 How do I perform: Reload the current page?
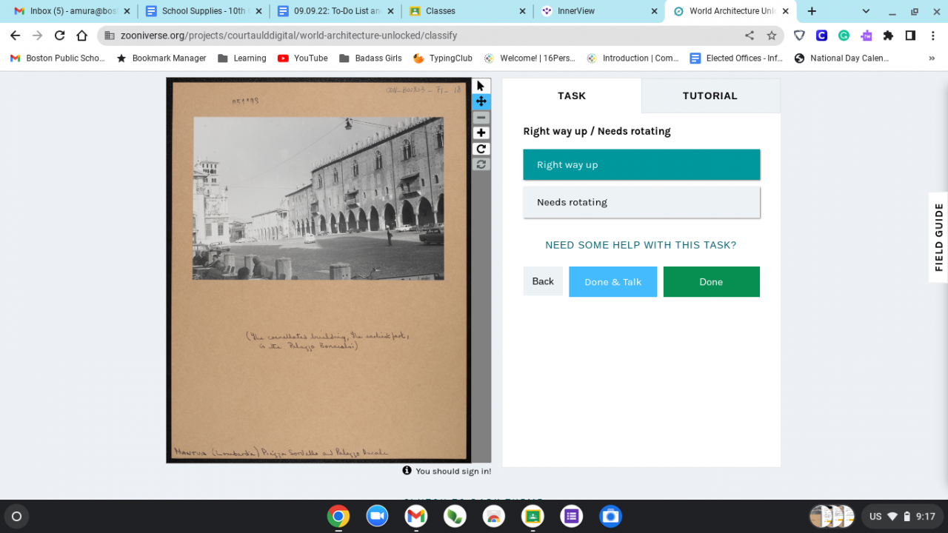point(60,36)
